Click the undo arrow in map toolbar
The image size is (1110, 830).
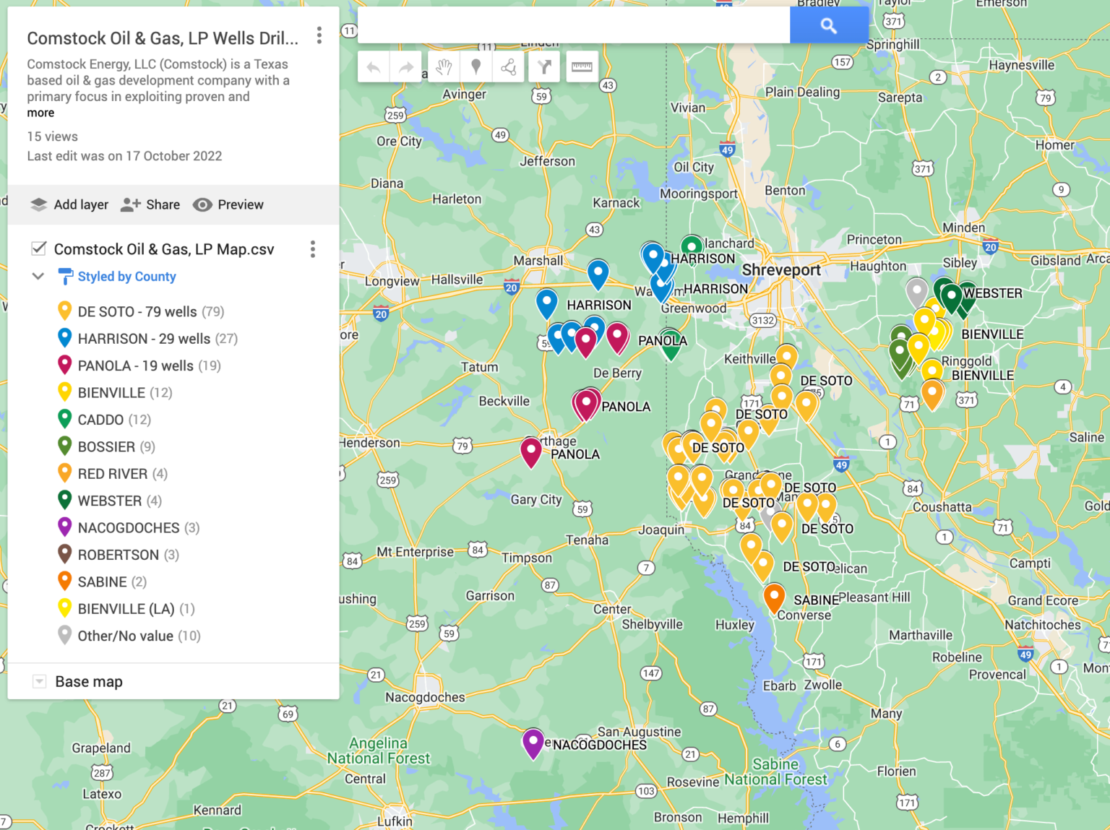[x=374, y=67]
